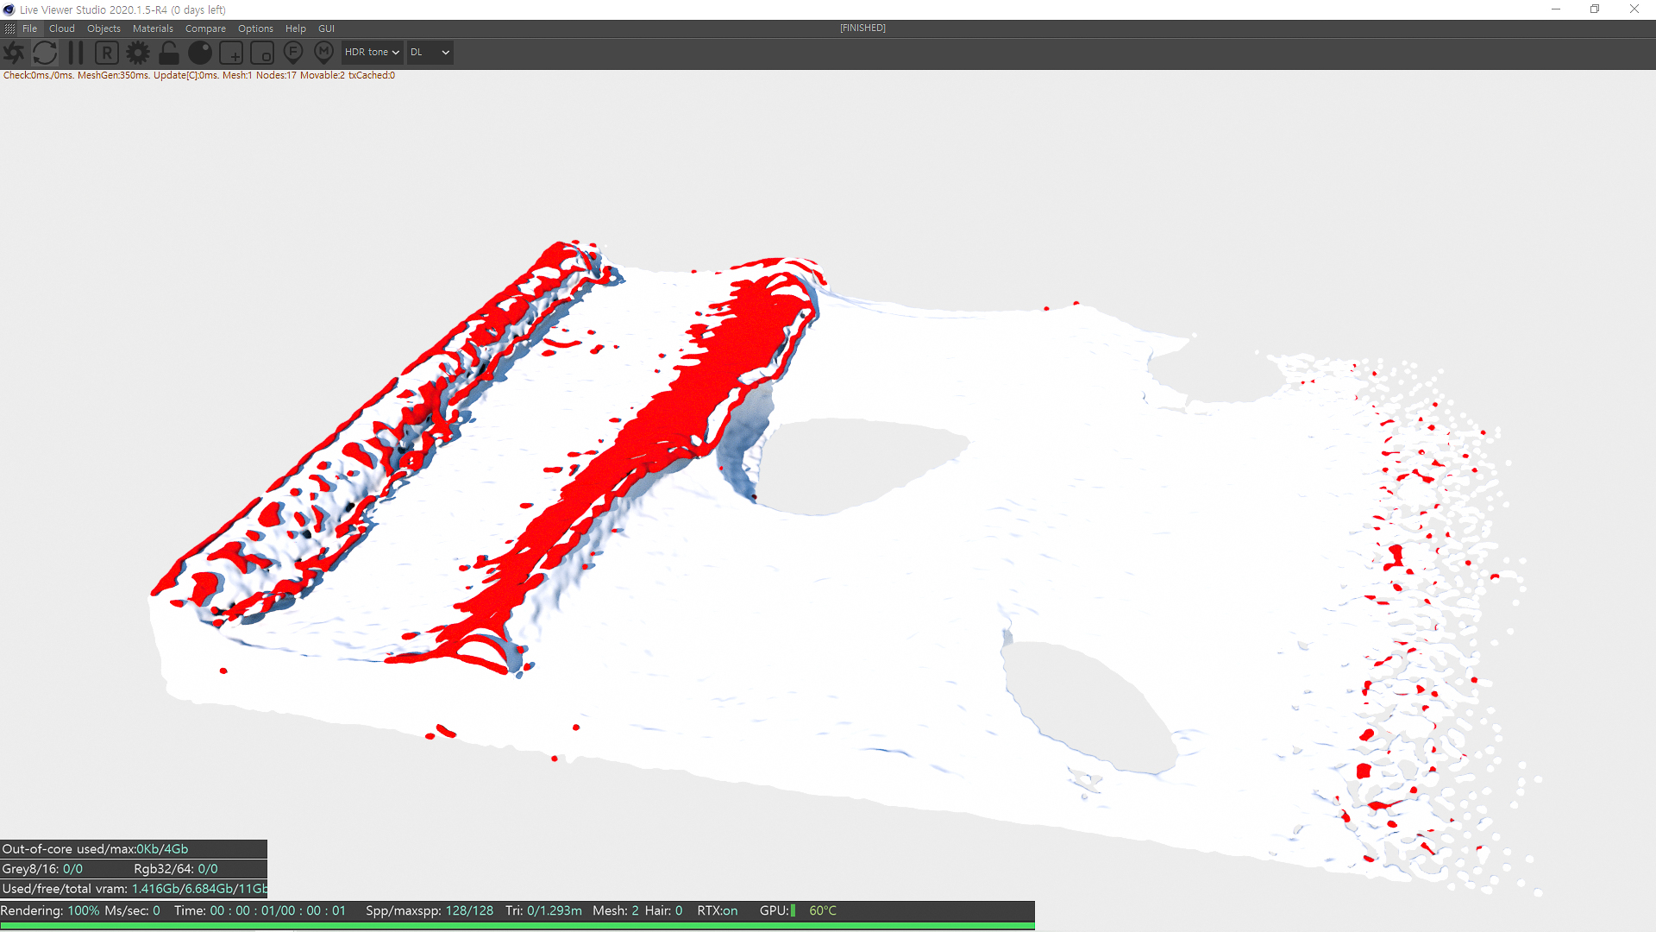Open the Compare menu
This screenshot has height=932, width=1656.
(205, 28)
